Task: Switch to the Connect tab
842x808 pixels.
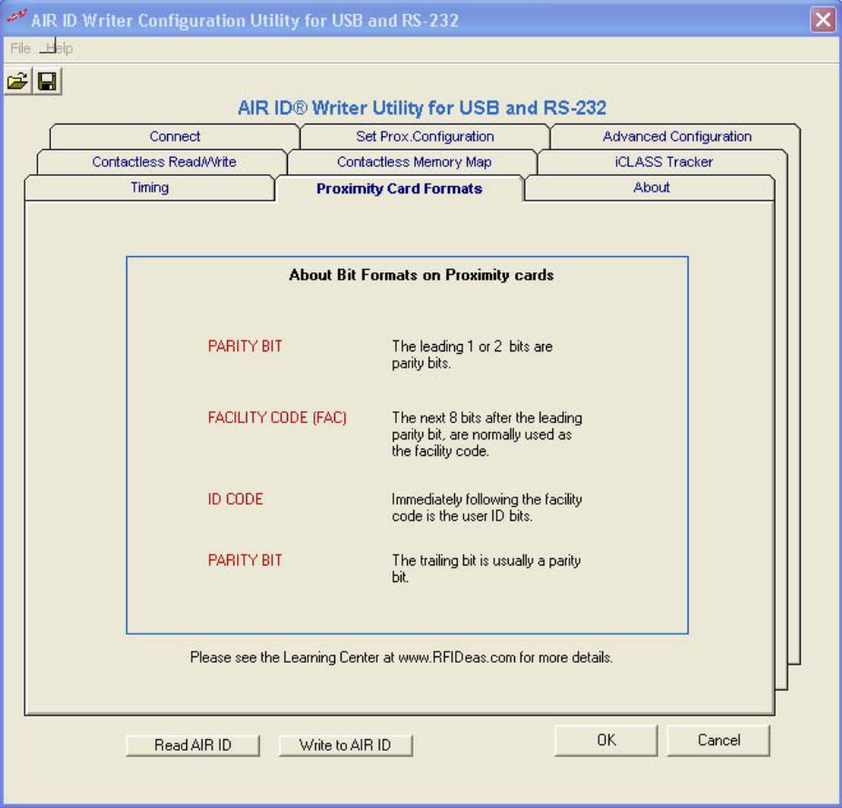Action: click(174, 136)
